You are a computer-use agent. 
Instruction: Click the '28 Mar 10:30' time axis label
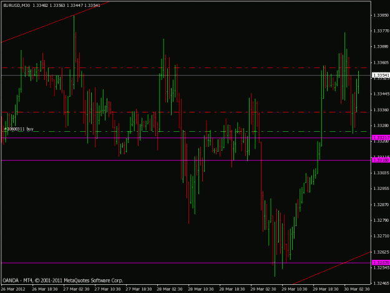point(201,289)
